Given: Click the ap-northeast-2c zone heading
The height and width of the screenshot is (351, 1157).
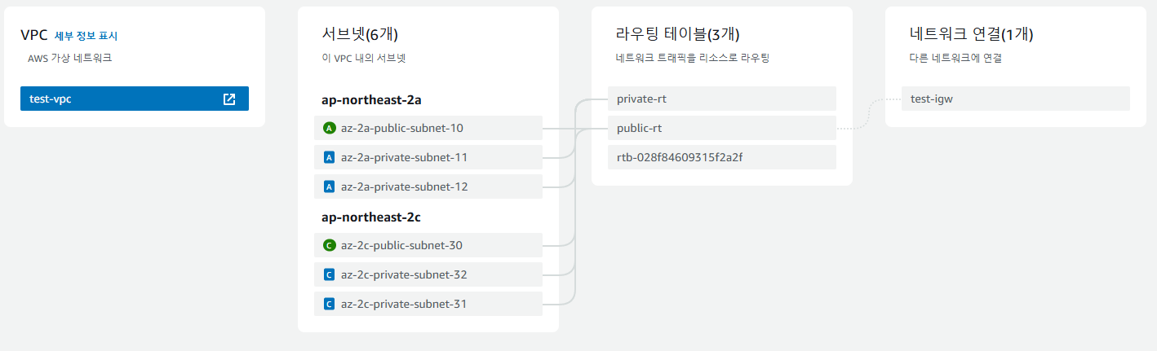Looking at the screenshot, I should point(371,217).
